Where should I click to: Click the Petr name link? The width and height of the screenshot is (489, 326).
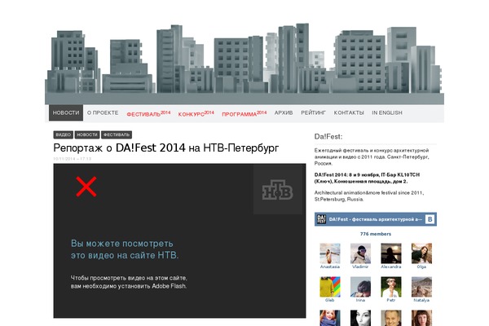click(x=391, y=300)
